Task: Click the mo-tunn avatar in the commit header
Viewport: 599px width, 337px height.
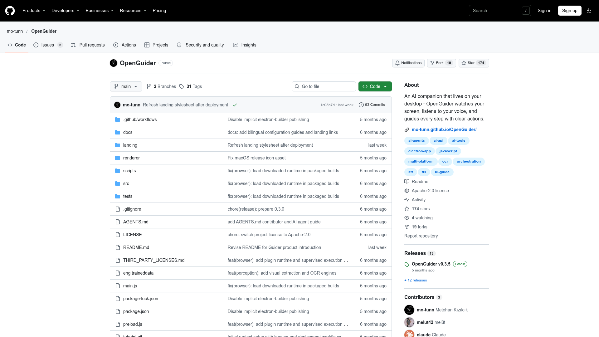Action: (117, 105)
